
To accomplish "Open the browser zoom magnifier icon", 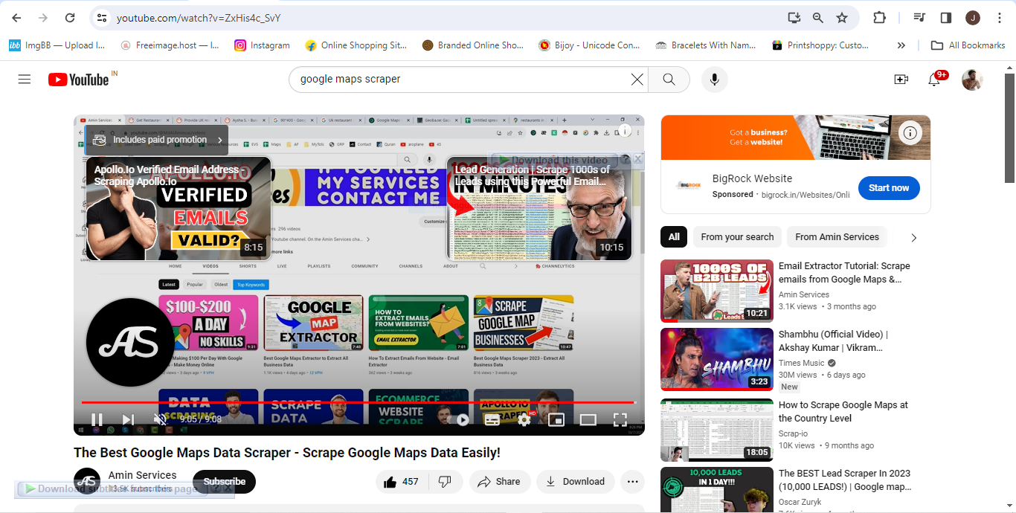I will [818, 18].
